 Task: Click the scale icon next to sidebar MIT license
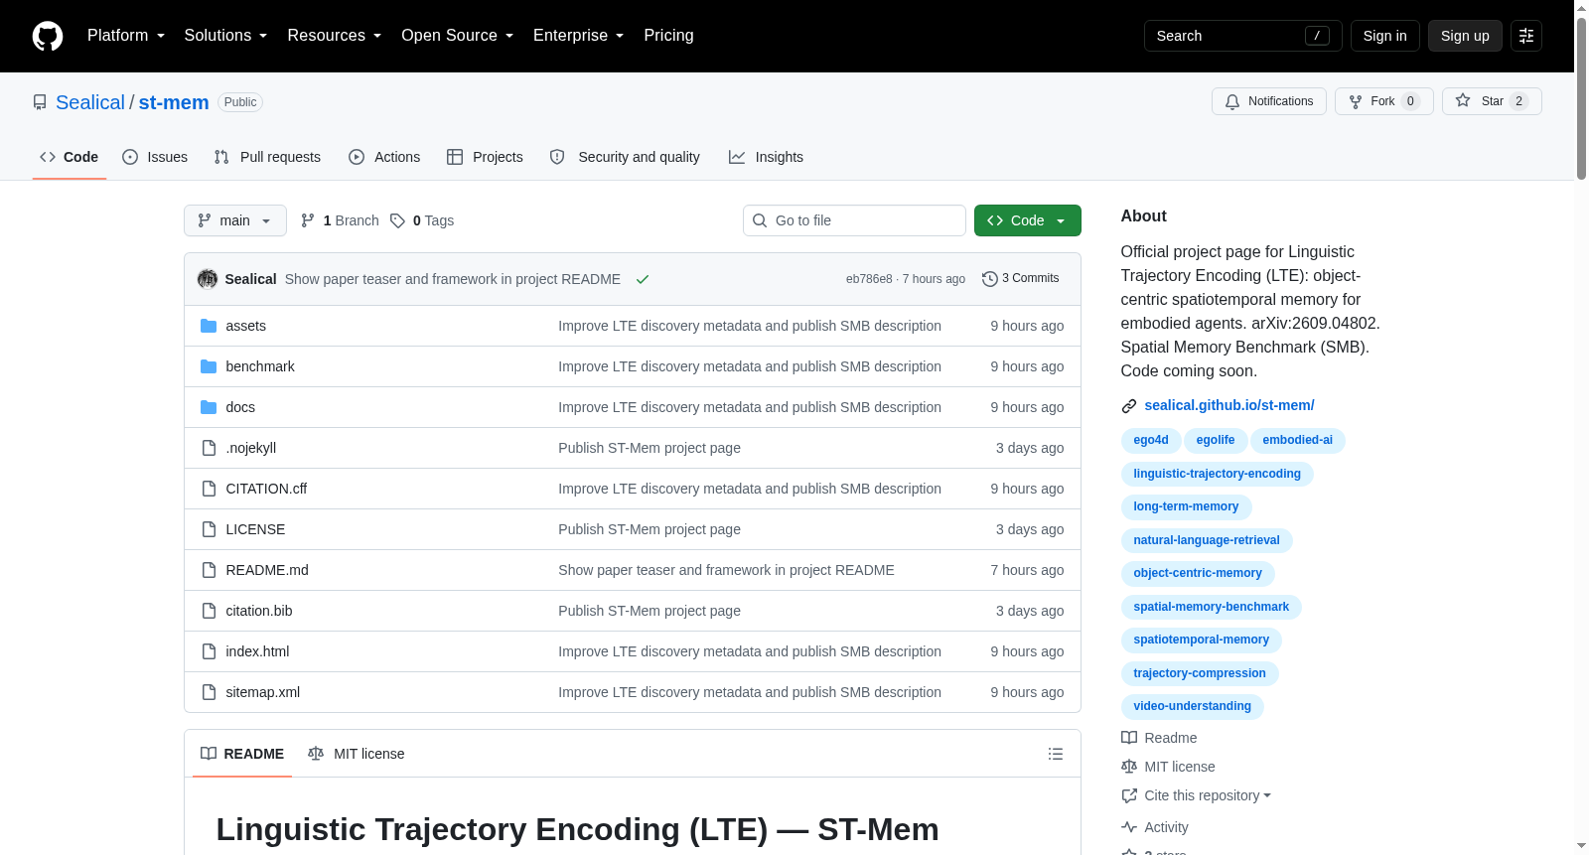click(1129, 767)
